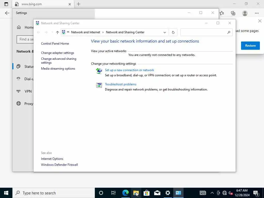Open Settings gear on the taskbar
Image resolution: width=264 pixels, height=198 pixels.
(168, 193)
